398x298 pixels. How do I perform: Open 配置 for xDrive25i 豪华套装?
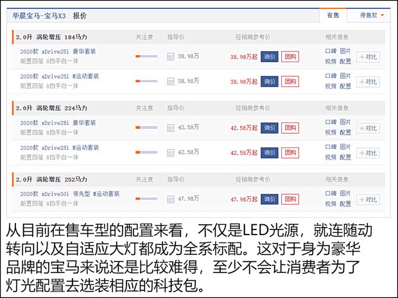tap(345, 62)
